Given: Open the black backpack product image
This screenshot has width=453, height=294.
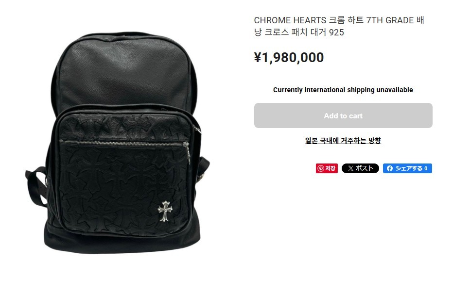Looking at the screenshot, I should (118, 143).
